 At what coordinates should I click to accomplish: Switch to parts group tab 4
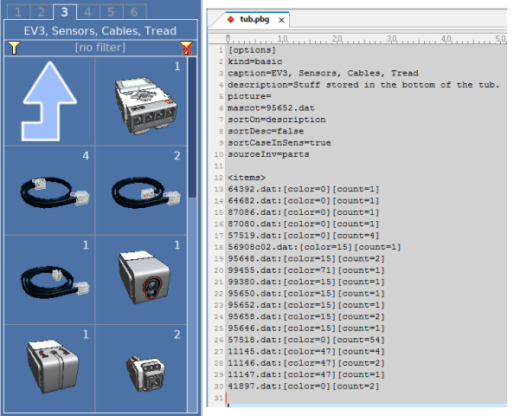click(87, 12)
